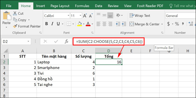
Task: Select cell D2 with value 16
Action: 109,62
